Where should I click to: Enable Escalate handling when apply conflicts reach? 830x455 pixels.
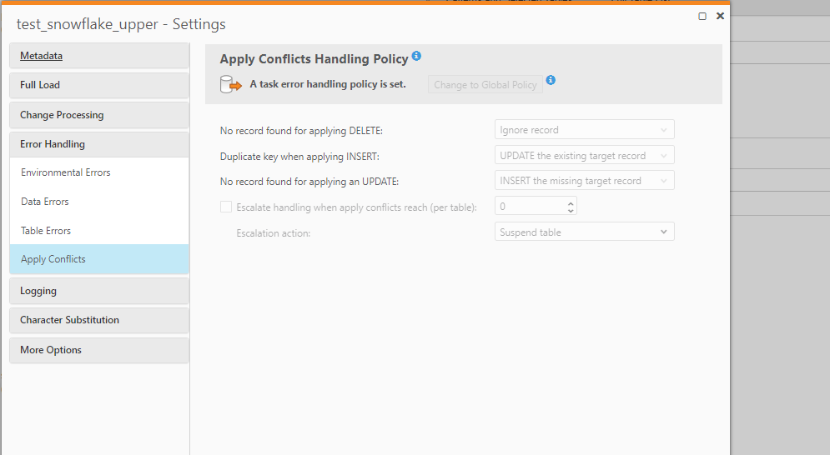pos(226,207)
